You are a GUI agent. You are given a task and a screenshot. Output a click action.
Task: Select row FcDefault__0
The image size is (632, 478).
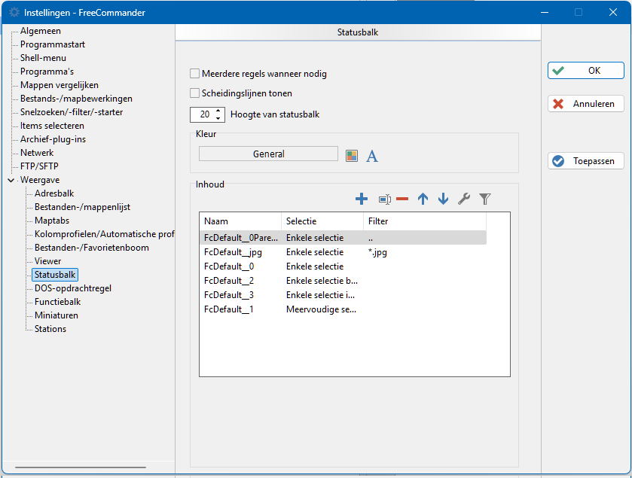(x=343, y=266)
